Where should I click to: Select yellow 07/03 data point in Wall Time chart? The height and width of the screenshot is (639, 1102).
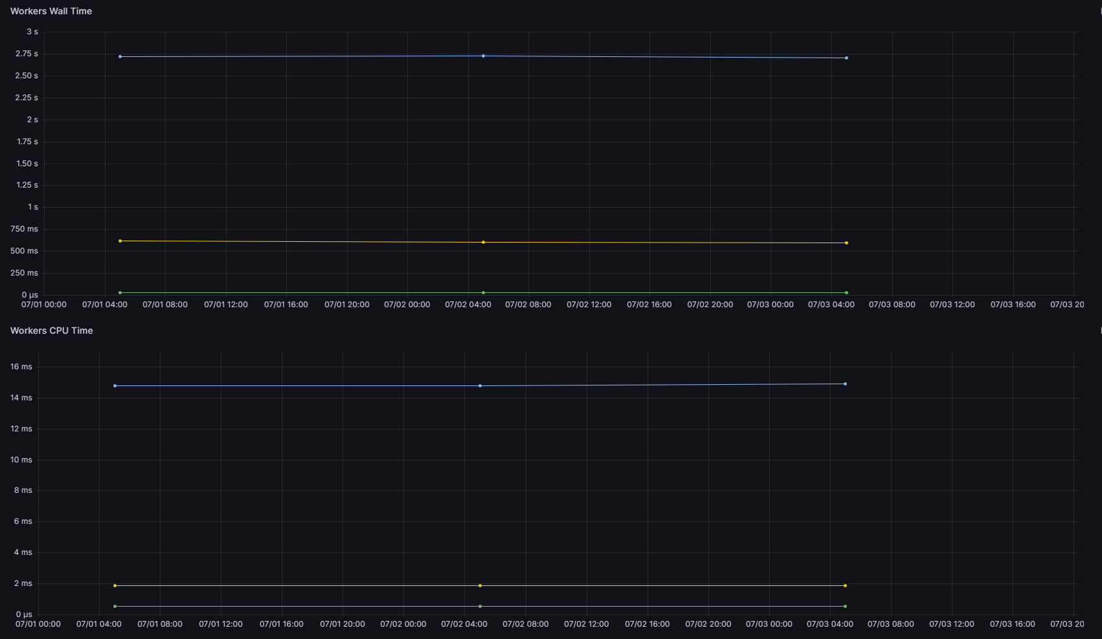point(846,243)
